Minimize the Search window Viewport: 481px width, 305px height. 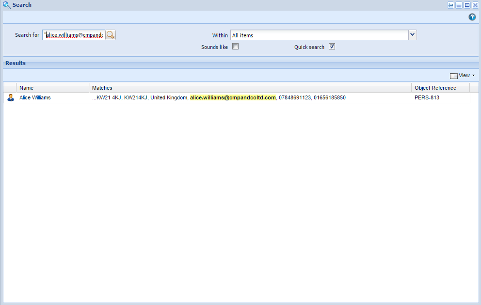click(x=459, y=5)
